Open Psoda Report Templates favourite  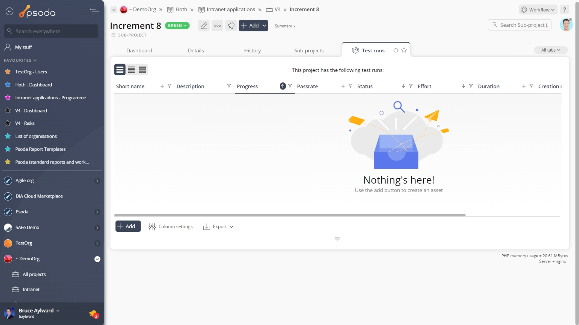[x=40, y=149]
